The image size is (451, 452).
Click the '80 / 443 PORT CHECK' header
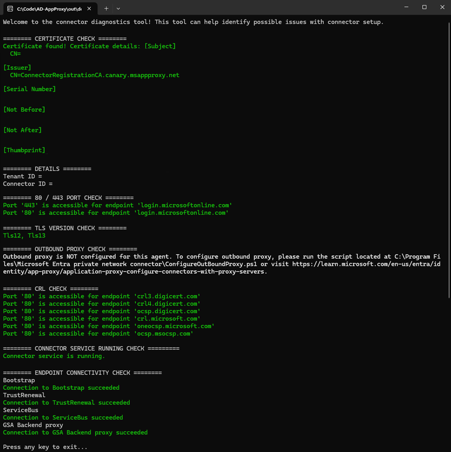68,198
